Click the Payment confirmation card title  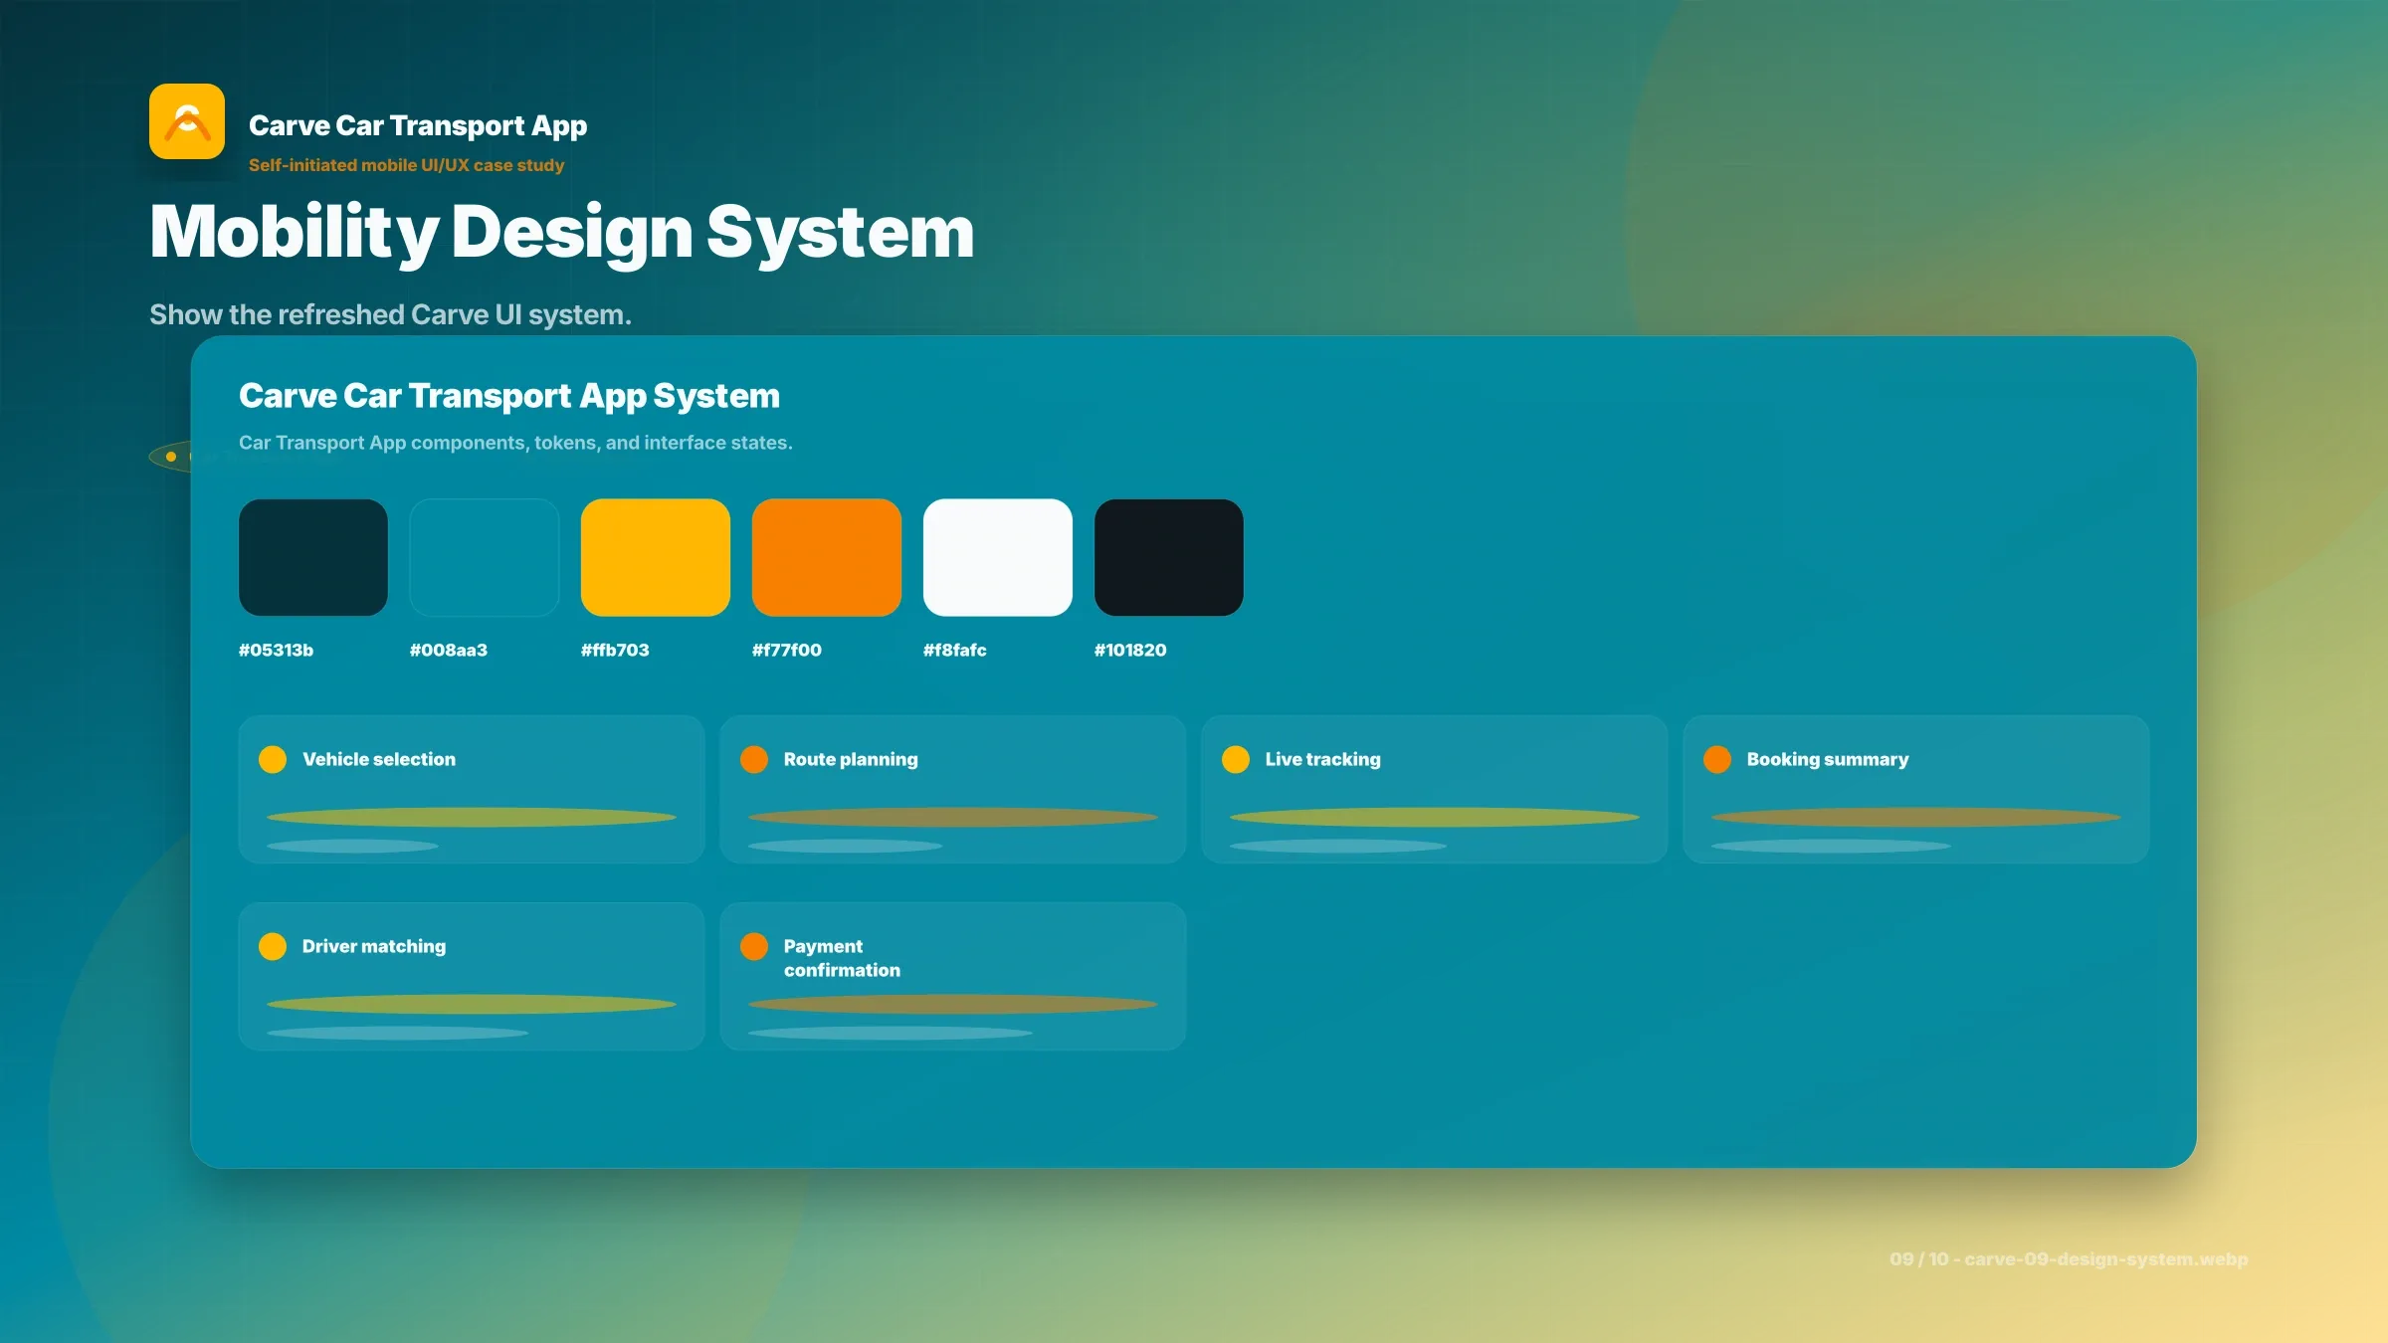coord(842,958)
